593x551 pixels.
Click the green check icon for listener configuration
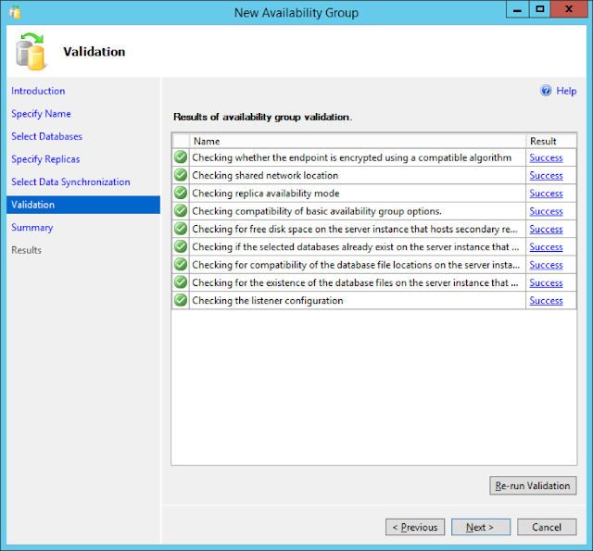[181, 300]
